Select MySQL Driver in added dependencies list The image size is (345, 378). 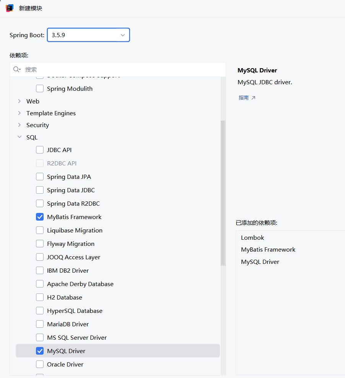[260, 262]
